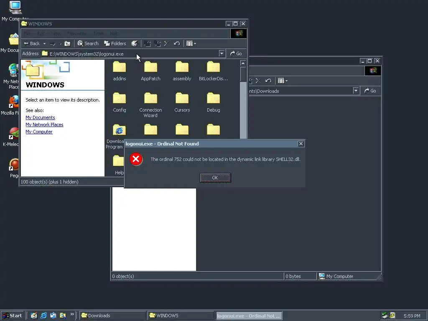Select the Config folder
Viewport: 428px width, 321px height.
120,102
